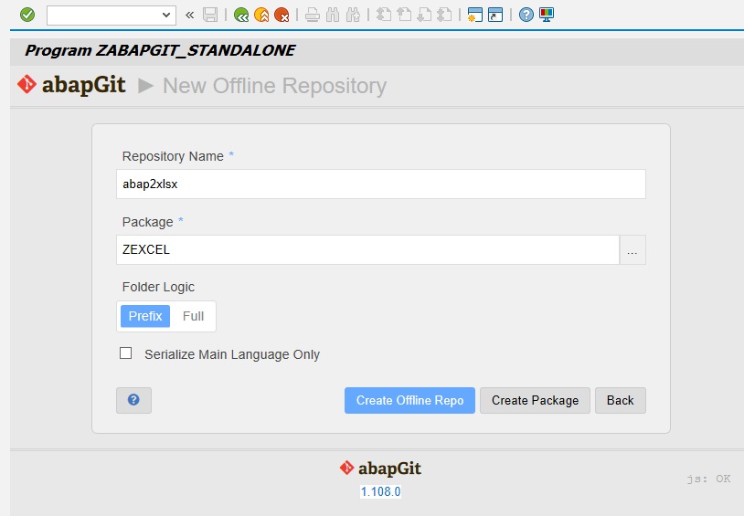Enable Serialize Main Language Only checkbox
744x516 pixels.
click(x=126, y=353)
